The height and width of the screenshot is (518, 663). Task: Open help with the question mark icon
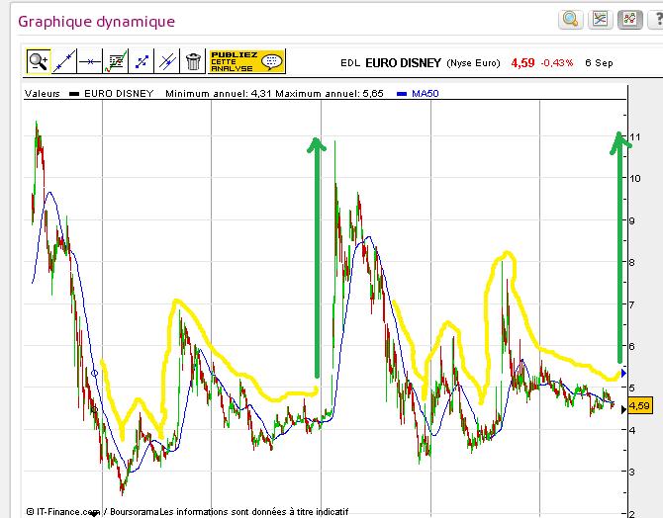pos(656,19)
